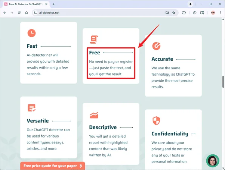225x170 pixels.
Task: Minimize the browser window
Action: pos(201,4)
